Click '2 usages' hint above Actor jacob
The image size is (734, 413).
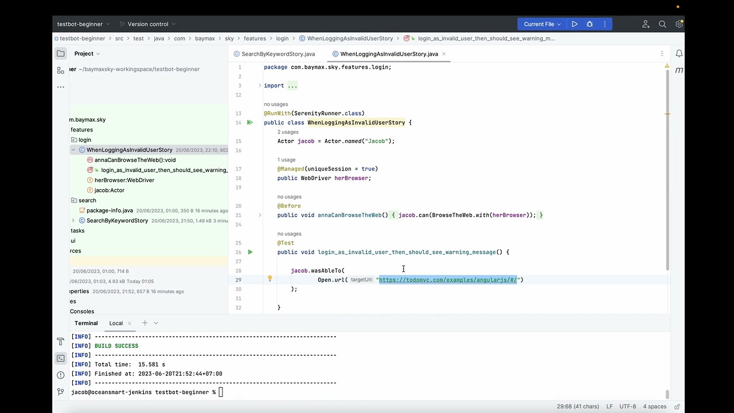(x=288, y=132)
